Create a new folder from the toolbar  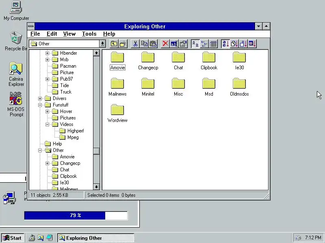click(x=123, y=44)
